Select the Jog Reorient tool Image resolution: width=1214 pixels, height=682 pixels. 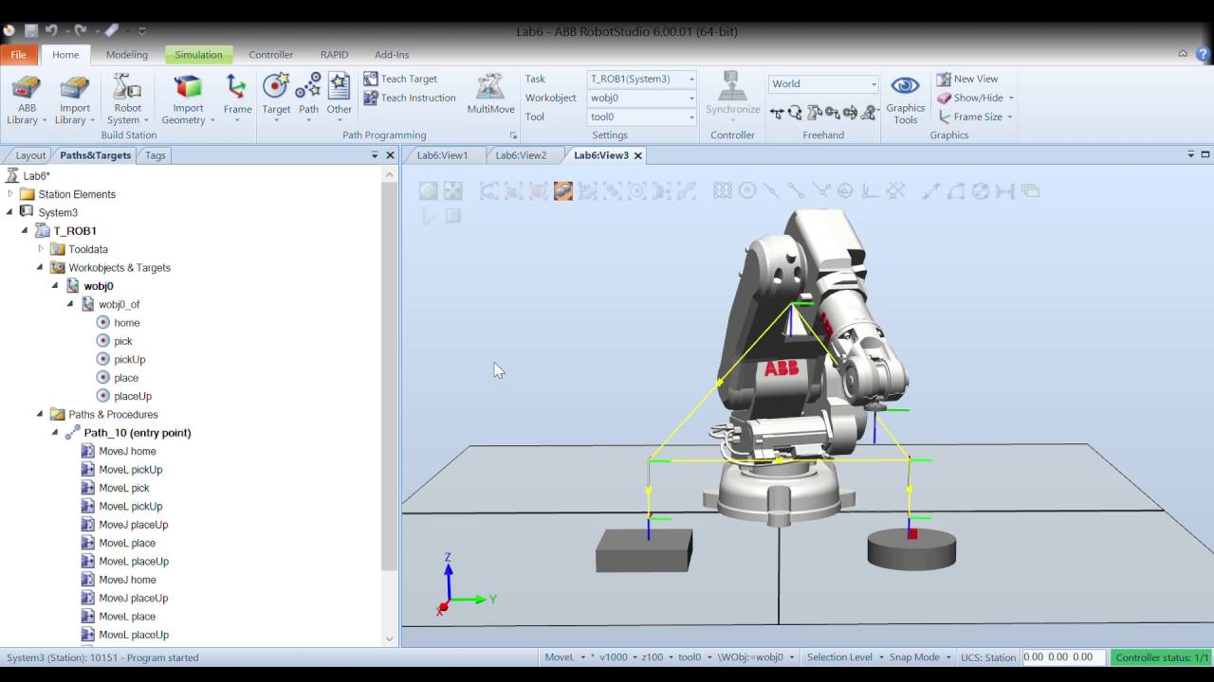click(x=850, y=113)
